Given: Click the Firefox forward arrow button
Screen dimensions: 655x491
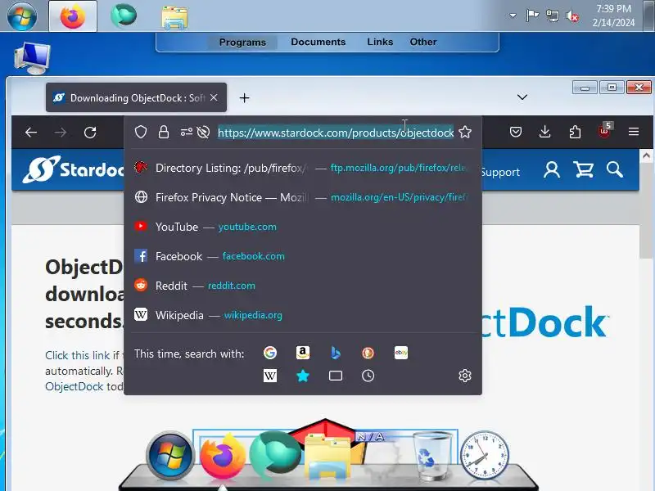Looking at the screenshot, I should click(x=61, y=133).
